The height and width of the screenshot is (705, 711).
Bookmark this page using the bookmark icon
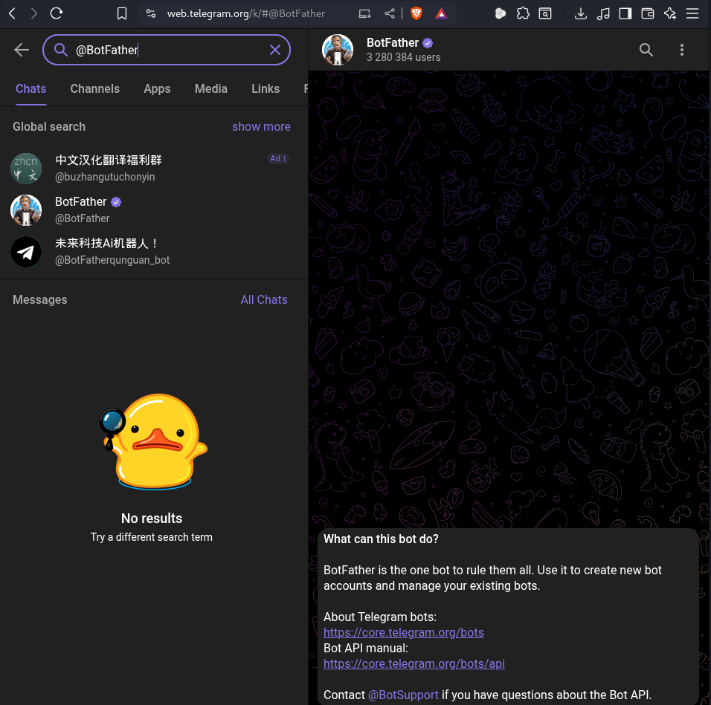(x=122, y=13)
